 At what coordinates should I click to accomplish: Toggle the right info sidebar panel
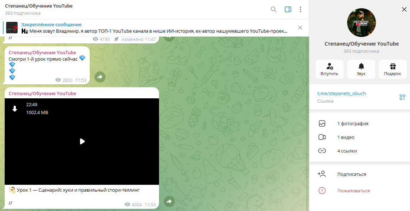tap(288, 10)
